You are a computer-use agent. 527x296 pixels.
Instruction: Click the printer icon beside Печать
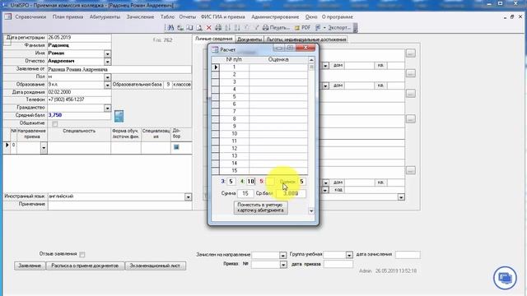pyautogui.click(x=265, y=27)
